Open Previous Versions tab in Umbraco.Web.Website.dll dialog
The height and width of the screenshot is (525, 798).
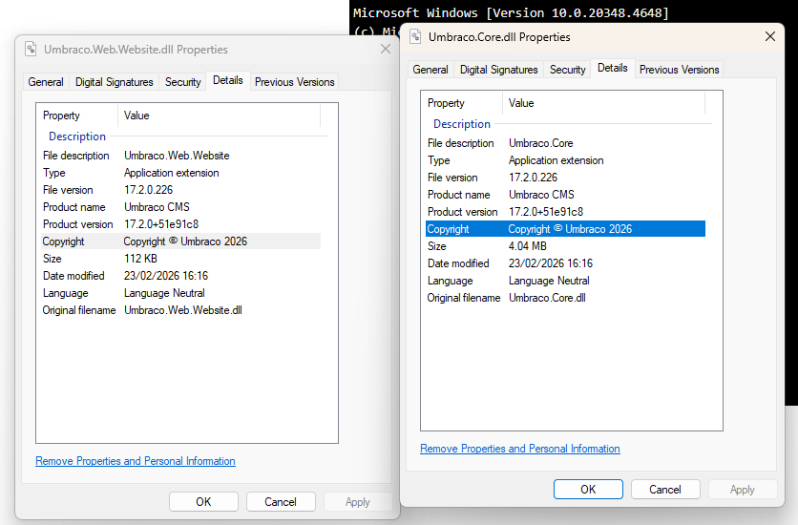(294, 82)
